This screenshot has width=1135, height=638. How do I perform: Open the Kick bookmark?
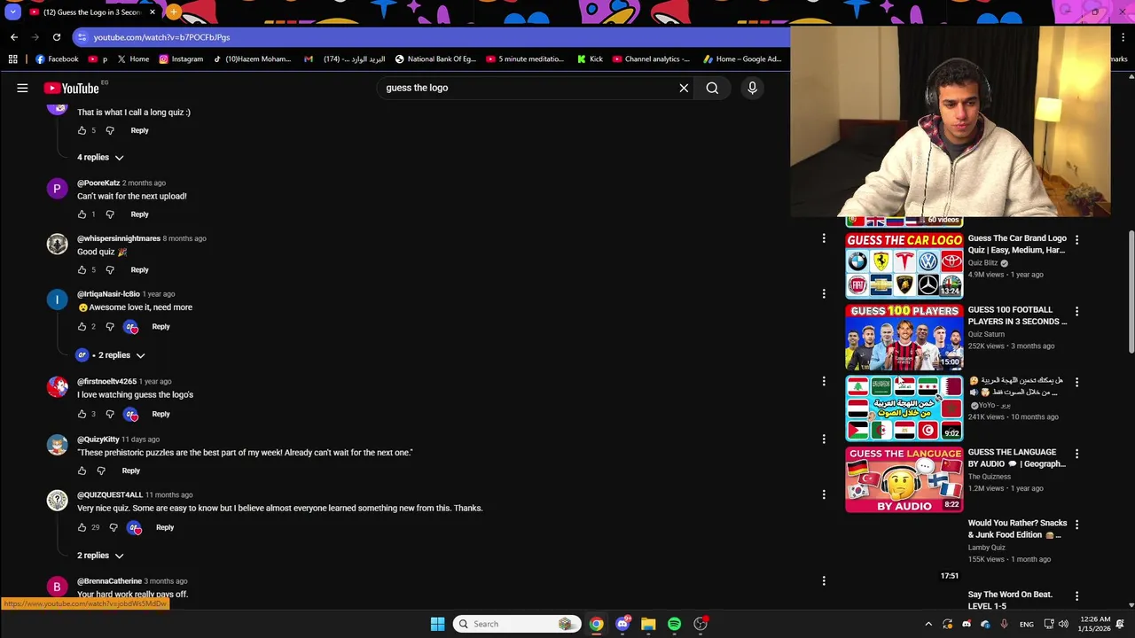click(x=589, y=59)
